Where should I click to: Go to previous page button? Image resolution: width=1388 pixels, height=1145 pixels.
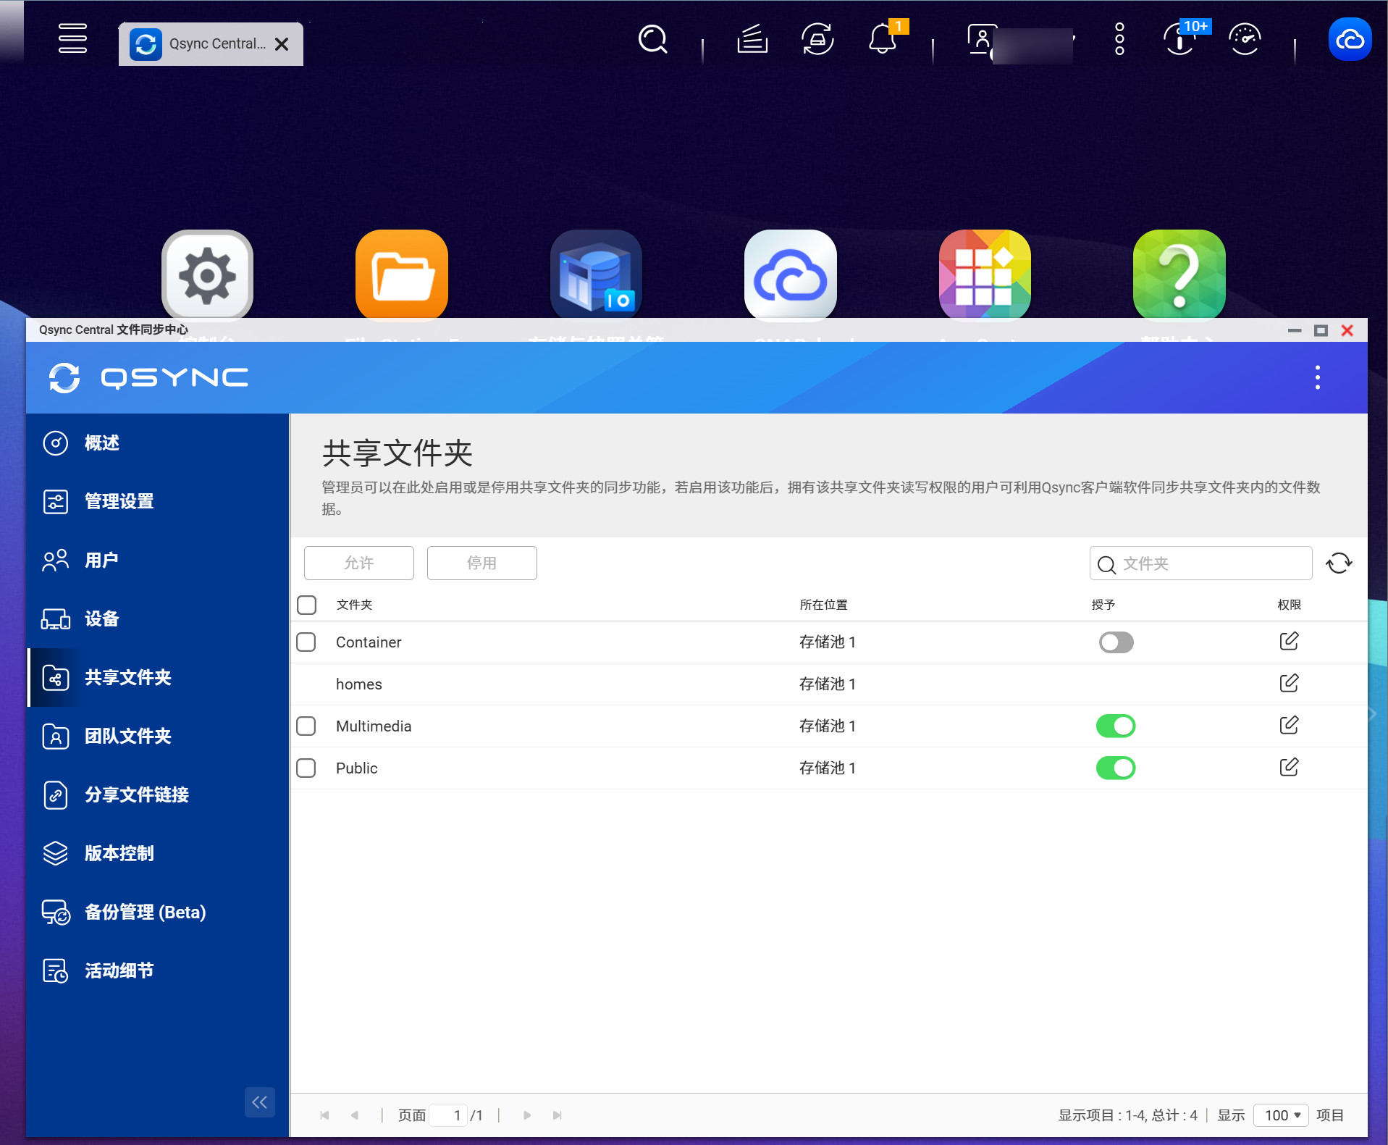tap(354, 1115)
